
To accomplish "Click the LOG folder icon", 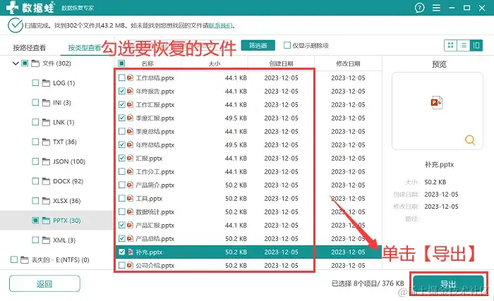I will click(x=46, y=83).
